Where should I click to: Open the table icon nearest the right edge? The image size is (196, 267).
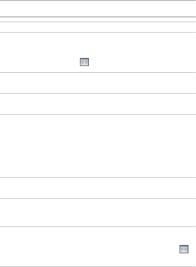point(184,249)
